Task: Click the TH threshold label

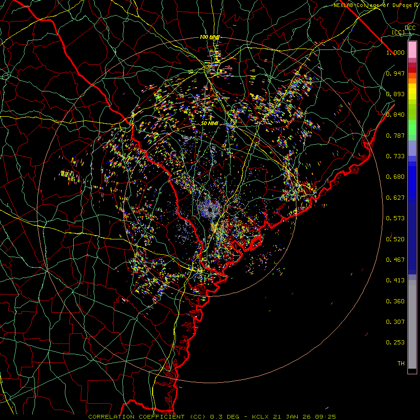Action: (x=401, y=363)
